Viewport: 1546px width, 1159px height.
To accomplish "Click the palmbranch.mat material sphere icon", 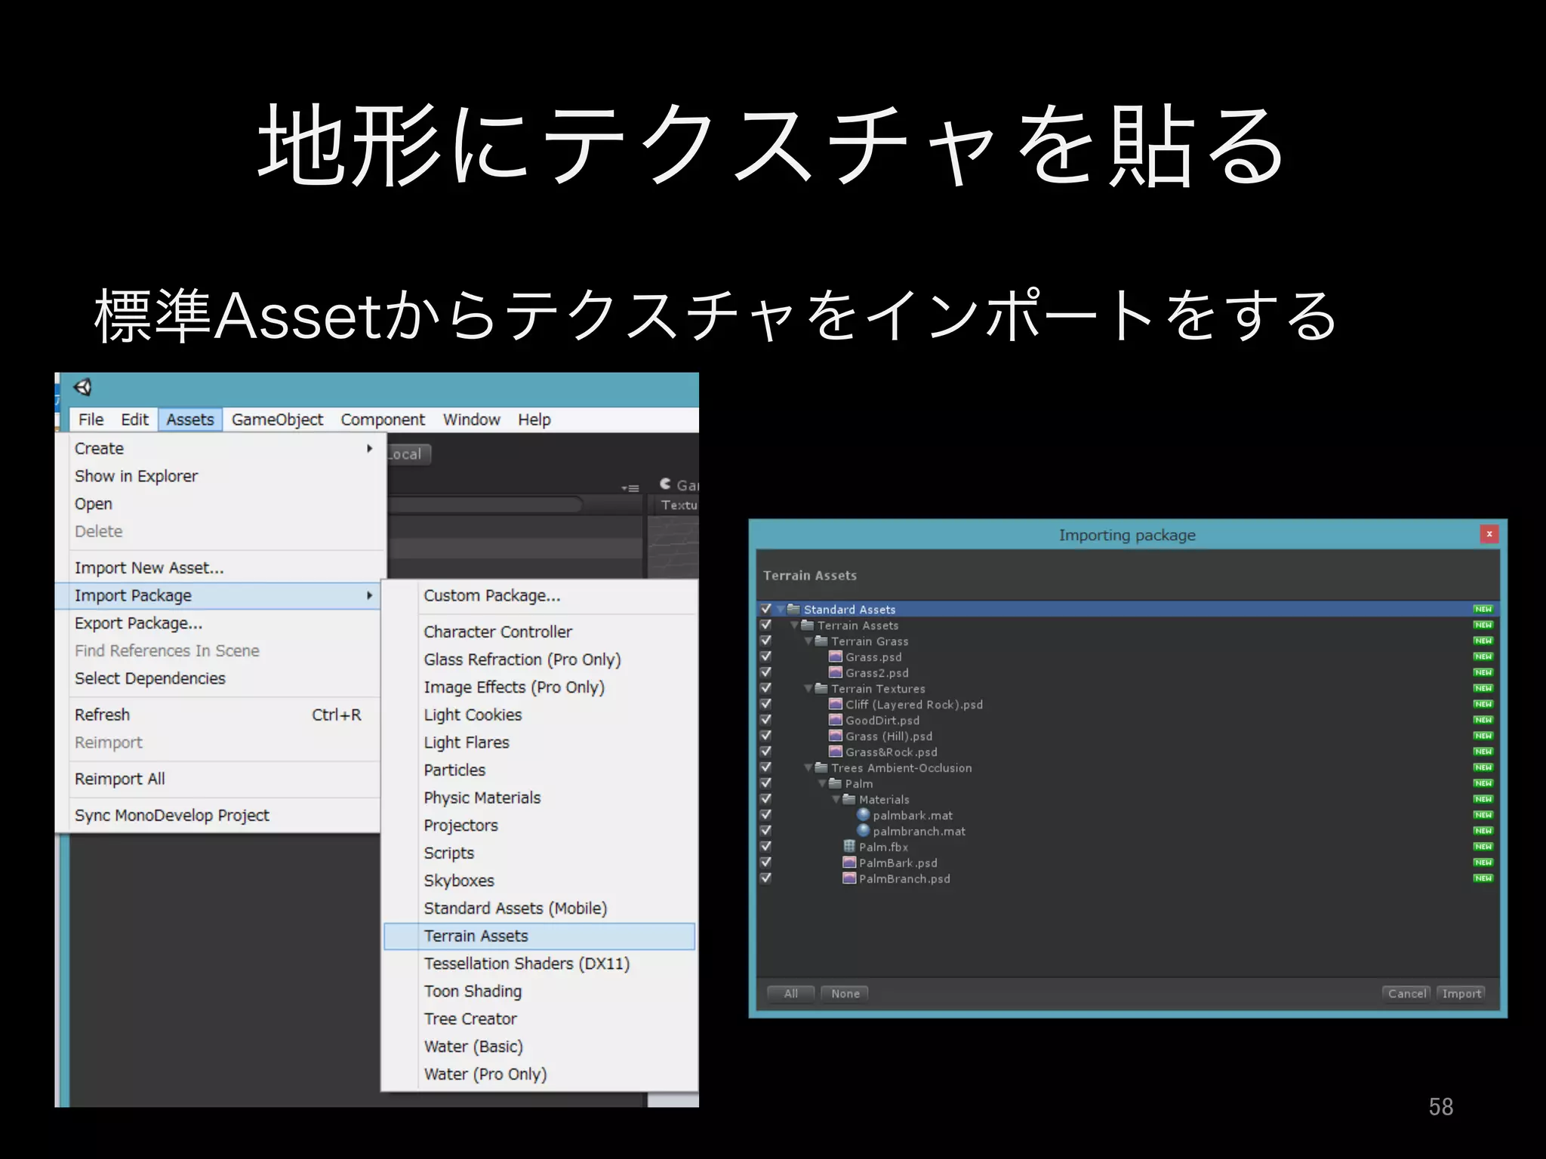I will tap(864, 831).
